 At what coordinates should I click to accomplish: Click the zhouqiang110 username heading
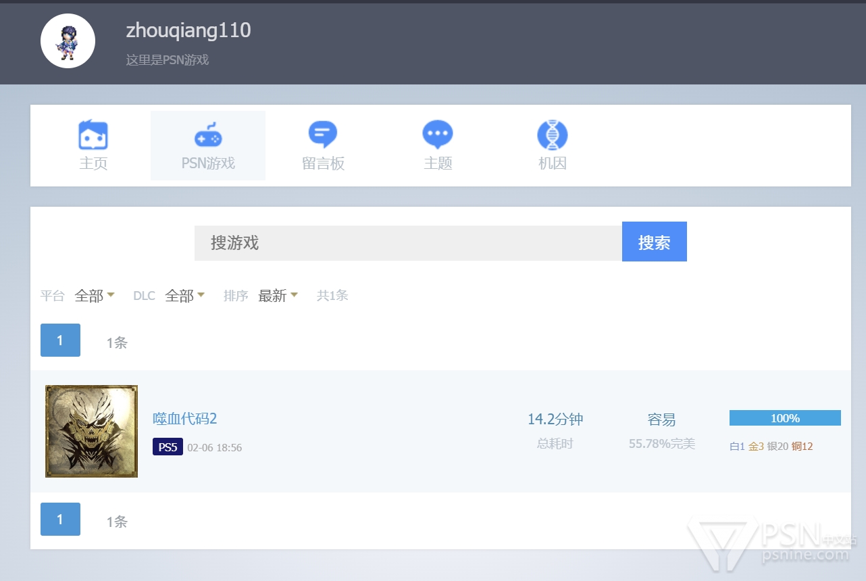188,30
